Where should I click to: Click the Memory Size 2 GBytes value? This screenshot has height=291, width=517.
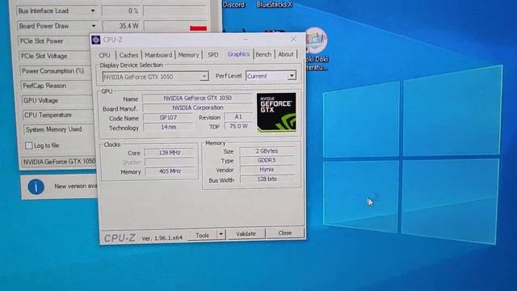click(267, 151)
